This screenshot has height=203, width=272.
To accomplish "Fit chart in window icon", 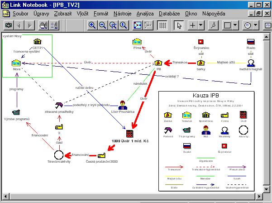I will pyautogui.click(x=138, y=25).
